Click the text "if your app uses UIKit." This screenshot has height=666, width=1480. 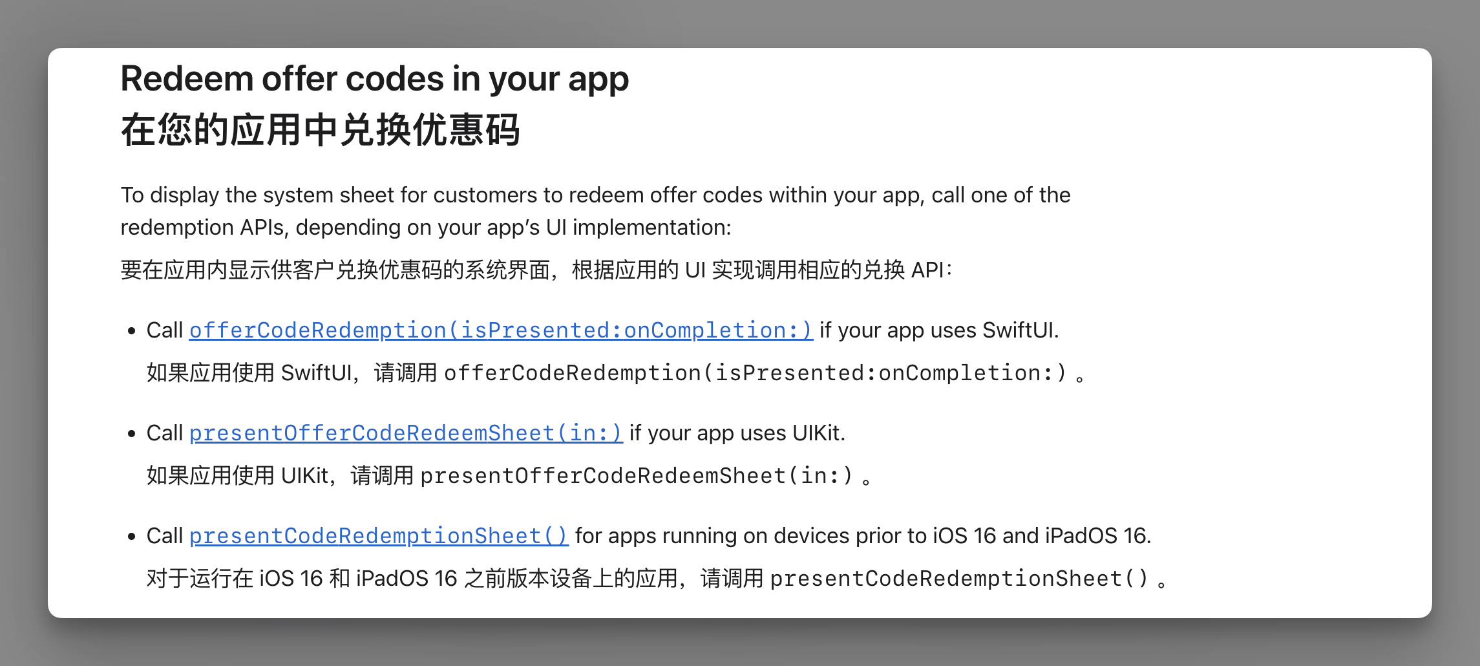[x=737, y=433]
